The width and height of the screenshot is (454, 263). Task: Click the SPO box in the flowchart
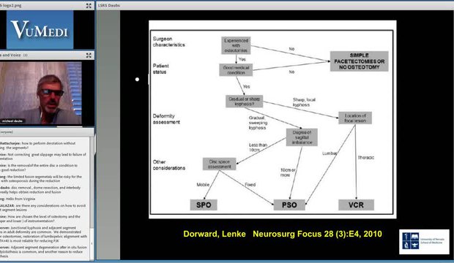point(204,205)
